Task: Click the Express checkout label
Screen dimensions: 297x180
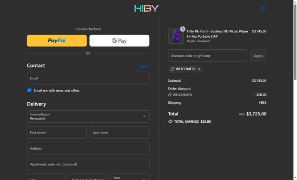Action: (x=88, y=29)
